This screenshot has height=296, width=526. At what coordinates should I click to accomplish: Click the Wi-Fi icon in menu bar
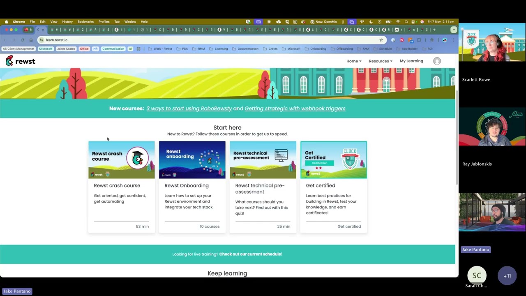(x=398, y=21)
